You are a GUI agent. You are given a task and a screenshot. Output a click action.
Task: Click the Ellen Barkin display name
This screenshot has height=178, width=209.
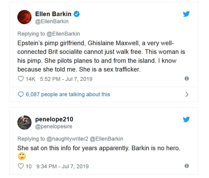click(53, 14)
